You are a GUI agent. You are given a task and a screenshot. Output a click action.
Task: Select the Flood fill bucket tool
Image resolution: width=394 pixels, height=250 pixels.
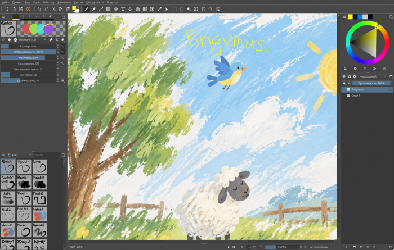tap(130, 10)
